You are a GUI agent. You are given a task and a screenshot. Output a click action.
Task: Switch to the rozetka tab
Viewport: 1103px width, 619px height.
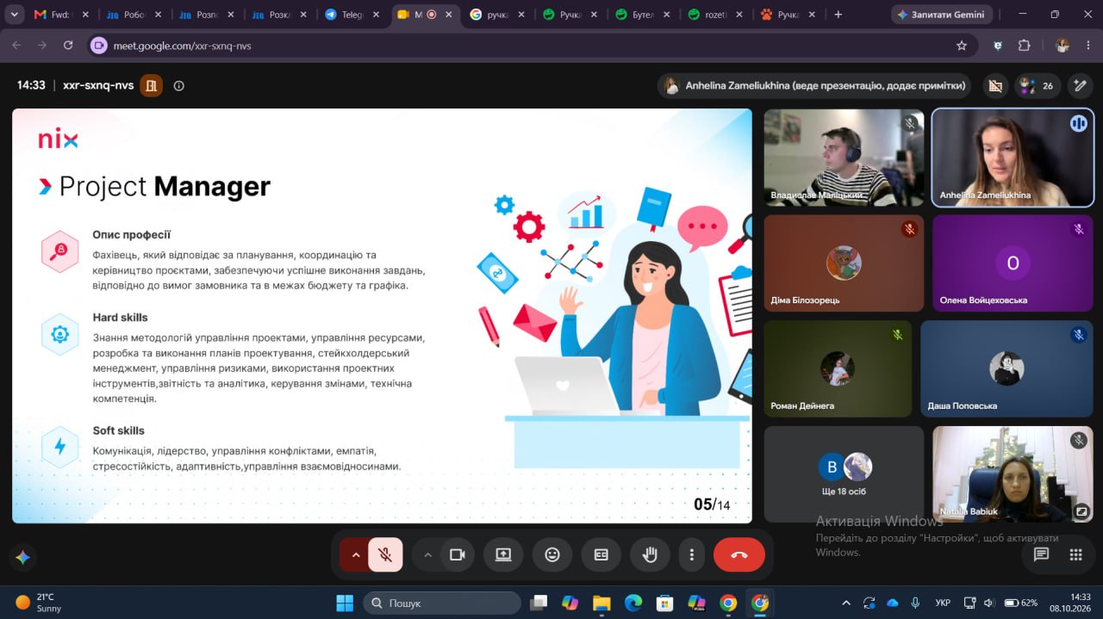click(x=715, y=15)
